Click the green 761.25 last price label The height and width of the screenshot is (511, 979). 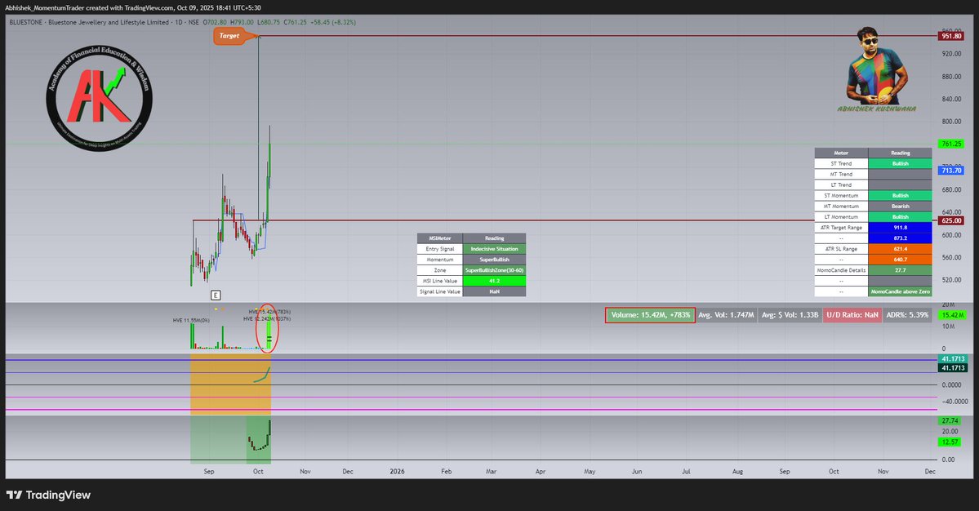point(951,144)
